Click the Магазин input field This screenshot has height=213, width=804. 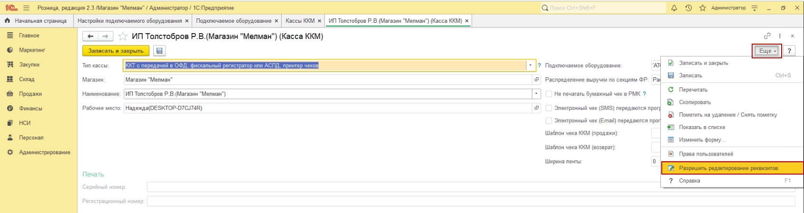[328, 80]
